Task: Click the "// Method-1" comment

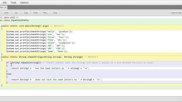Action: pos(57,26)
